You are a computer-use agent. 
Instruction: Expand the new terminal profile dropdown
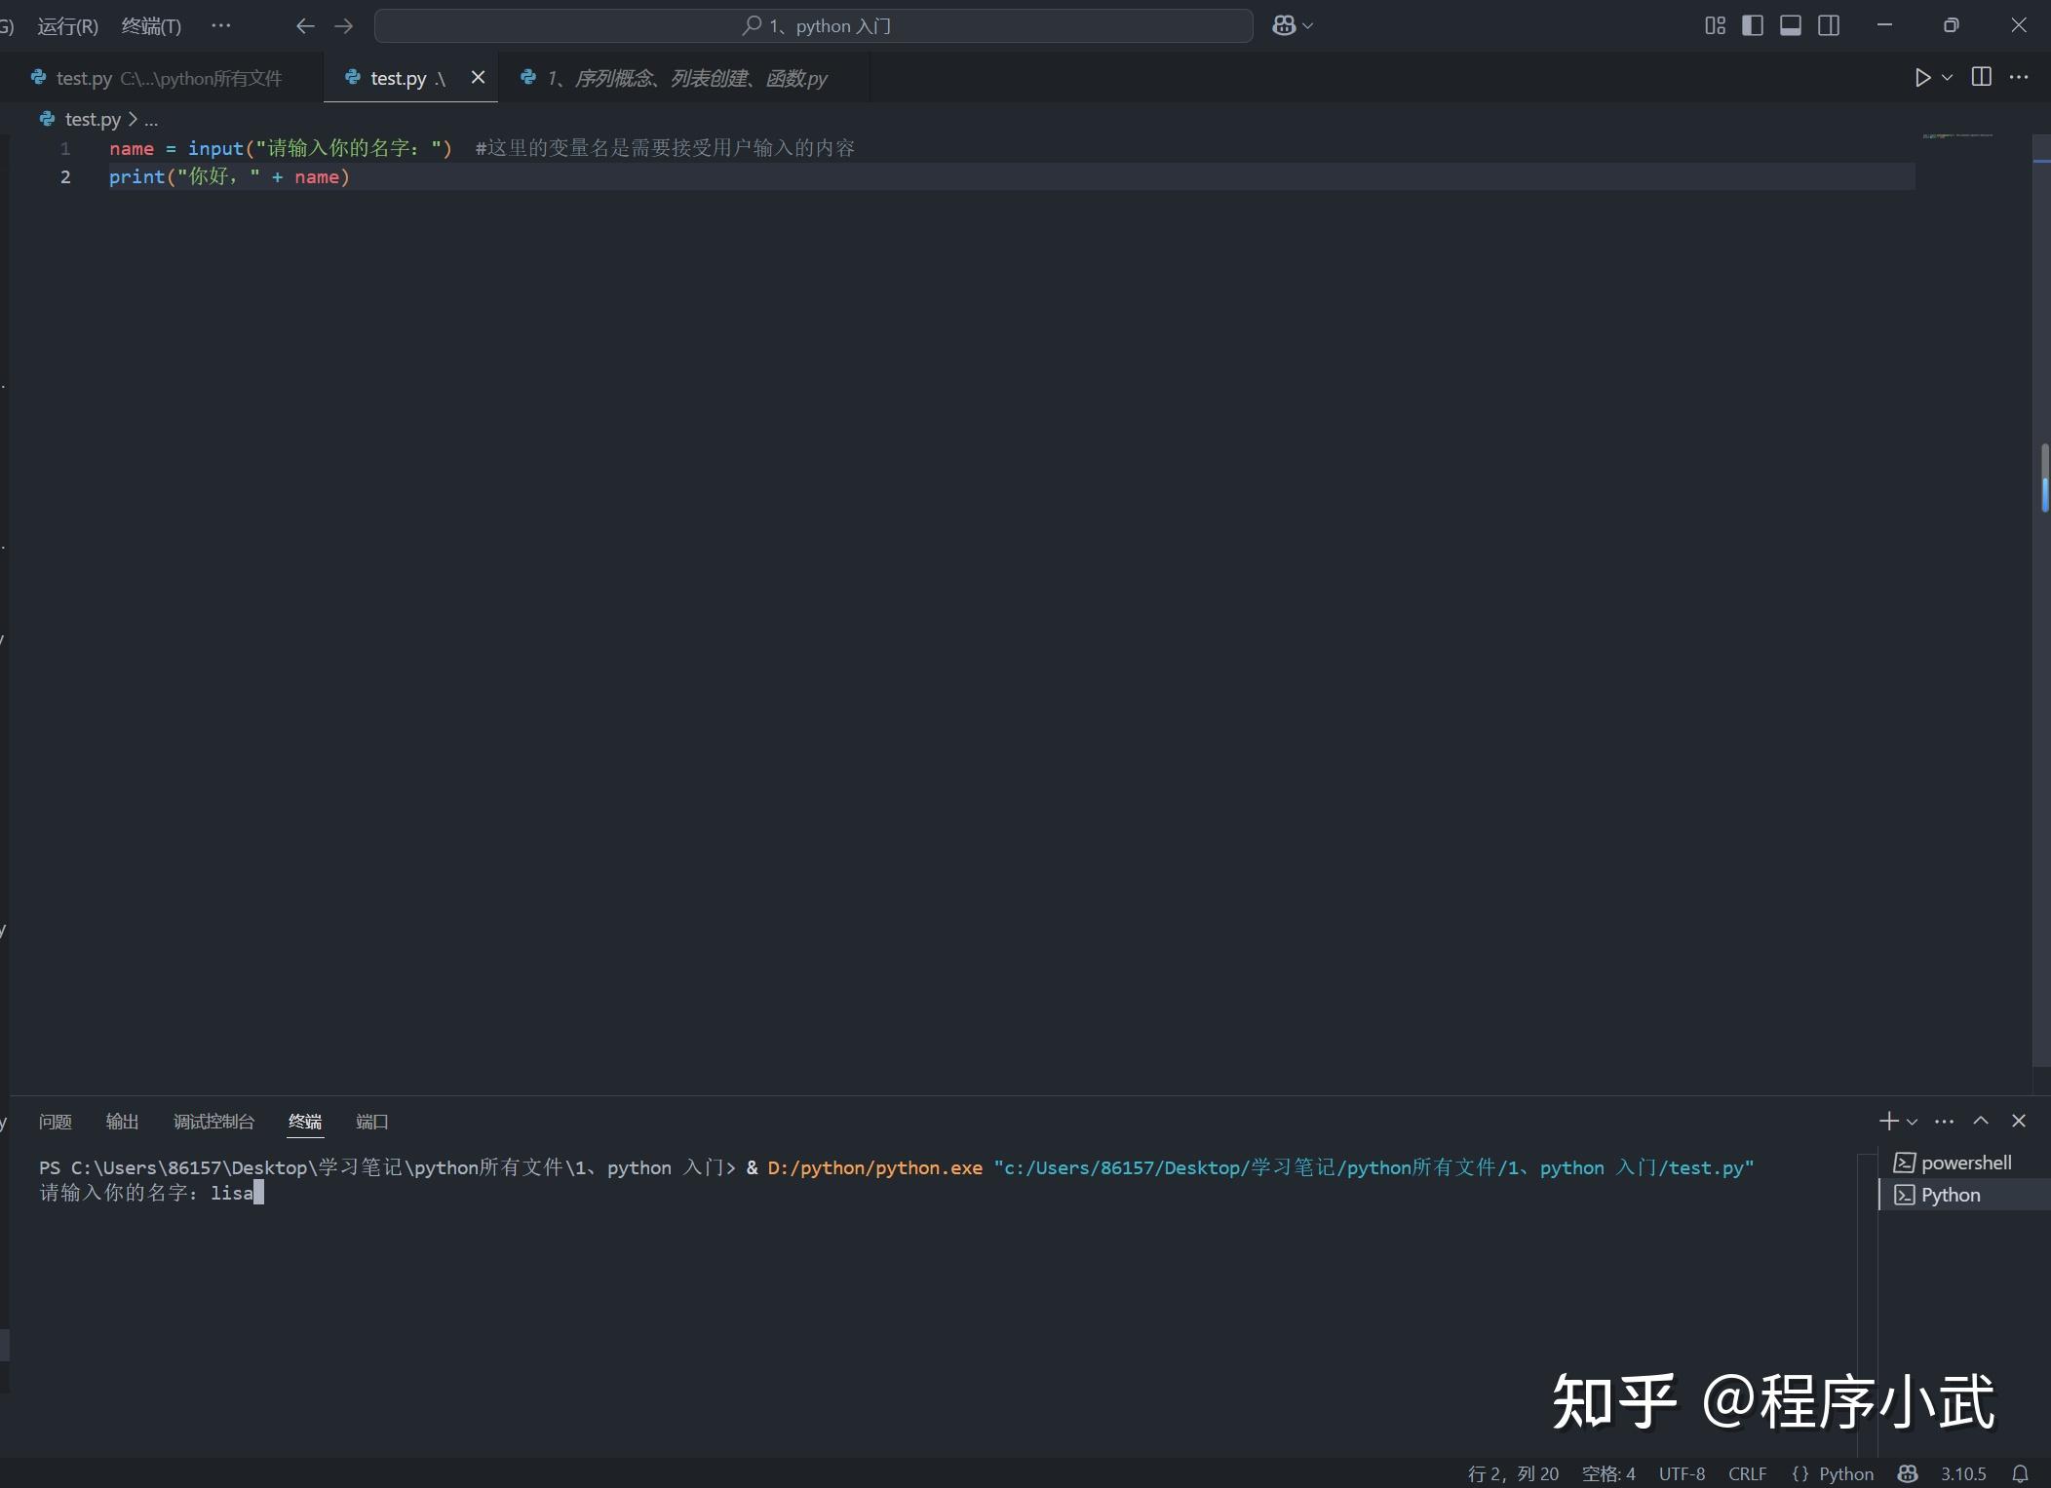(1912, 1122)
